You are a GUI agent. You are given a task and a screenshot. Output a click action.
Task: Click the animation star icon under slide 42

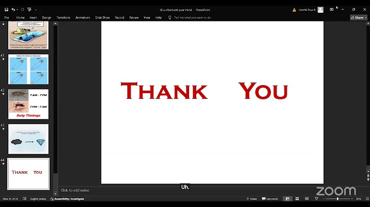coord(3,94)
